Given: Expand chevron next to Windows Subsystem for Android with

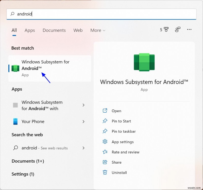Looking at the screenshot, I should click(83, 105).
